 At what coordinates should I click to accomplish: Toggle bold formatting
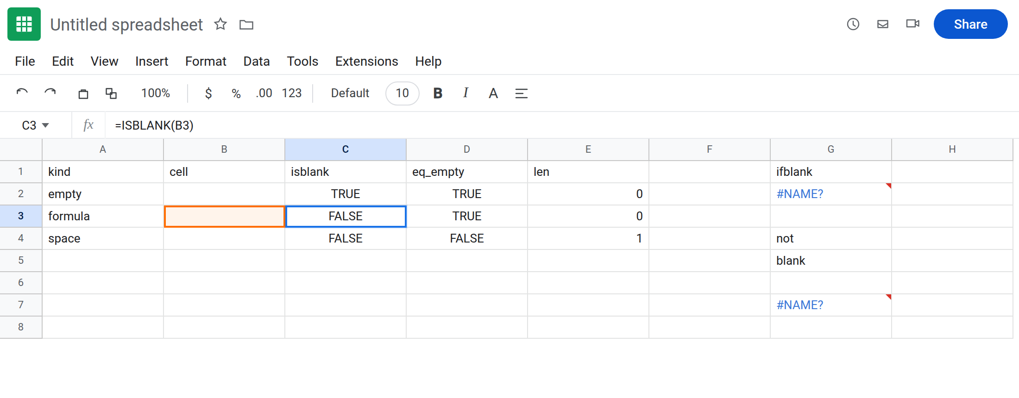point(438,93)
